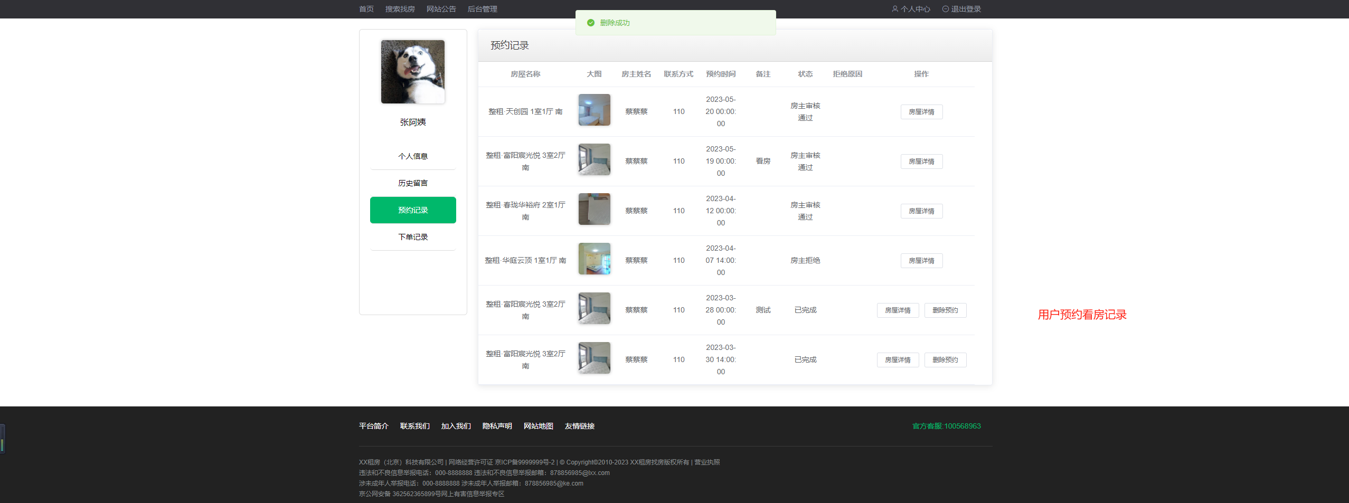
Task: Open the 首页 navigation item
Action: [x=366, y=9]
